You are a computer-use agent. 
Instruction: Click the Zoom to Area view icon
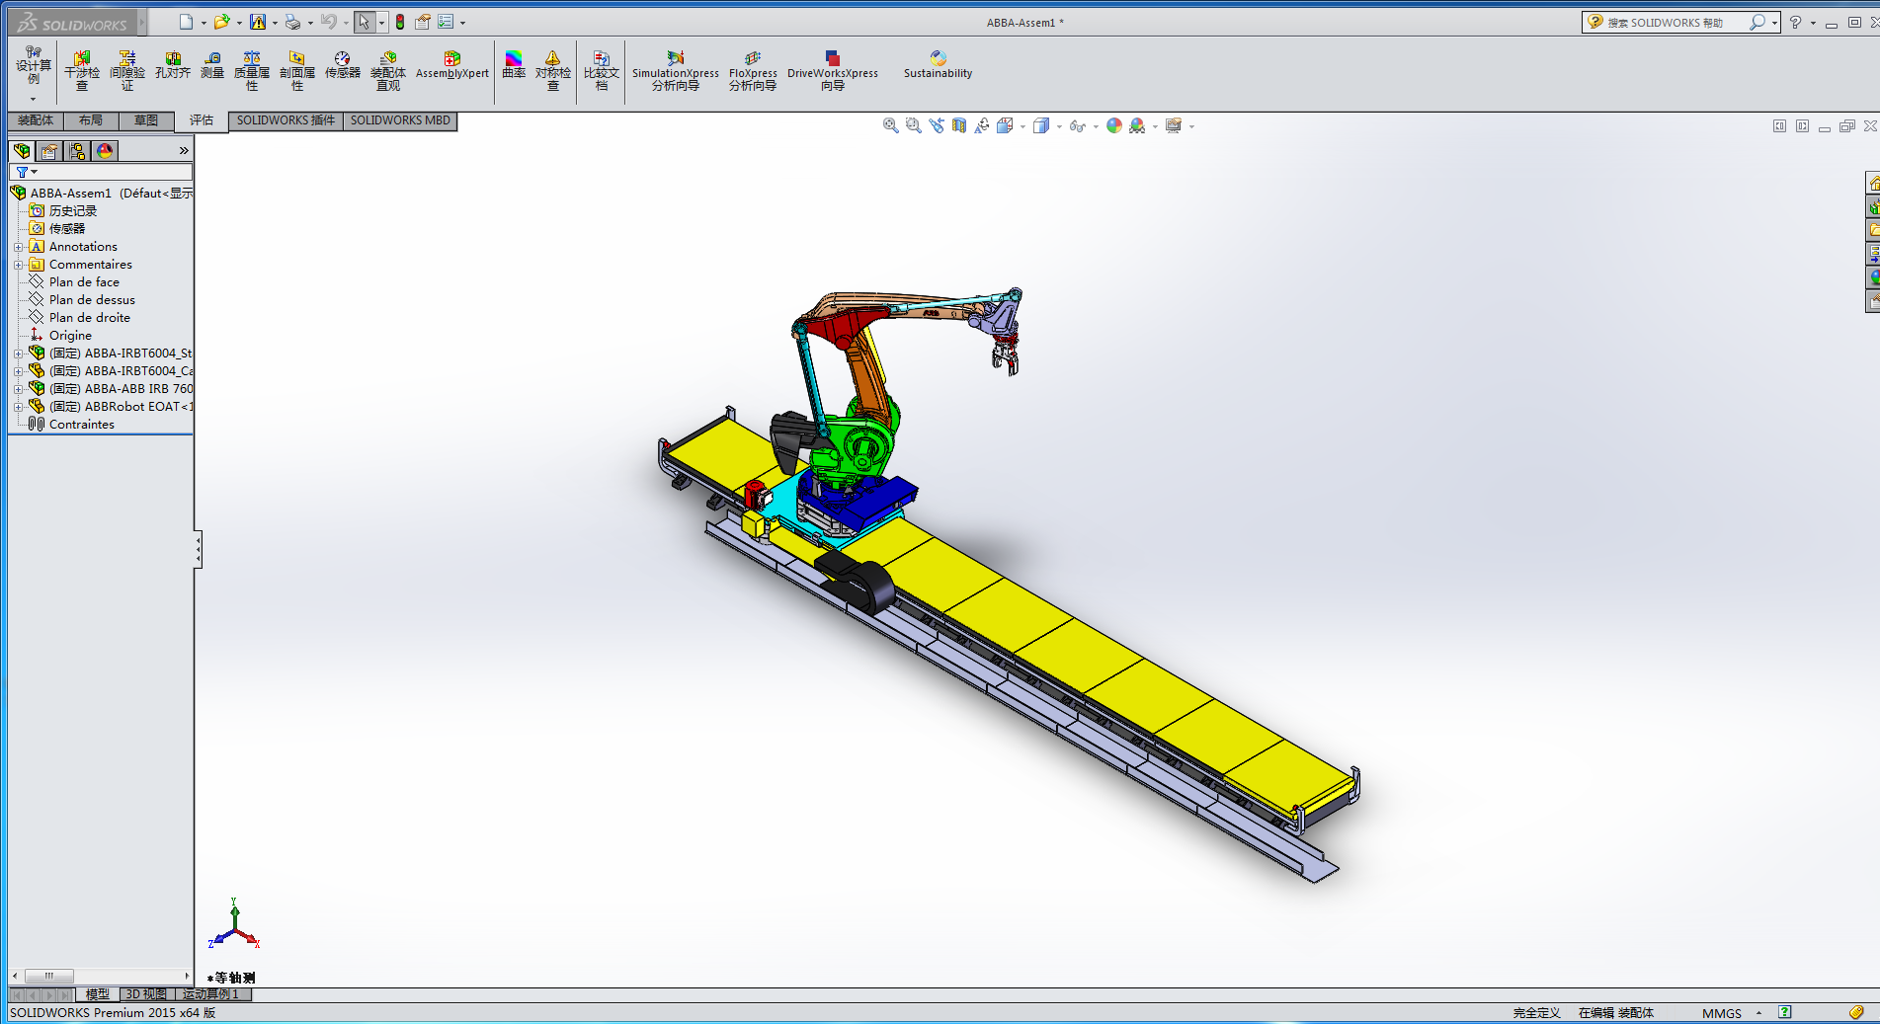coord(913,125)
